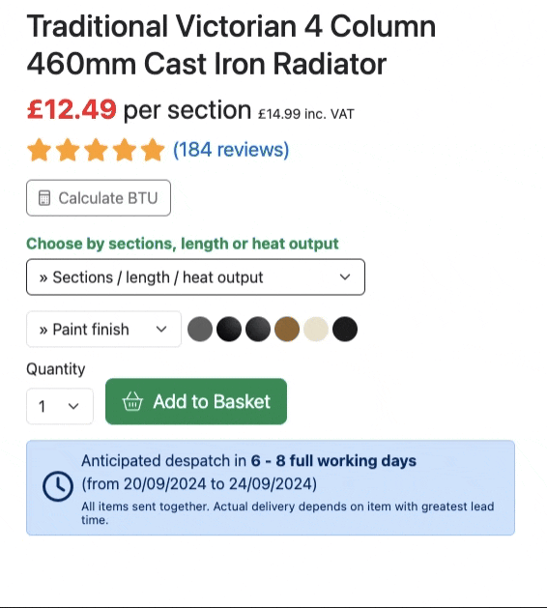Click the chevron arrow in the sections dropdown
This screenshot has width=547, height=608.
tap(345, 276)
